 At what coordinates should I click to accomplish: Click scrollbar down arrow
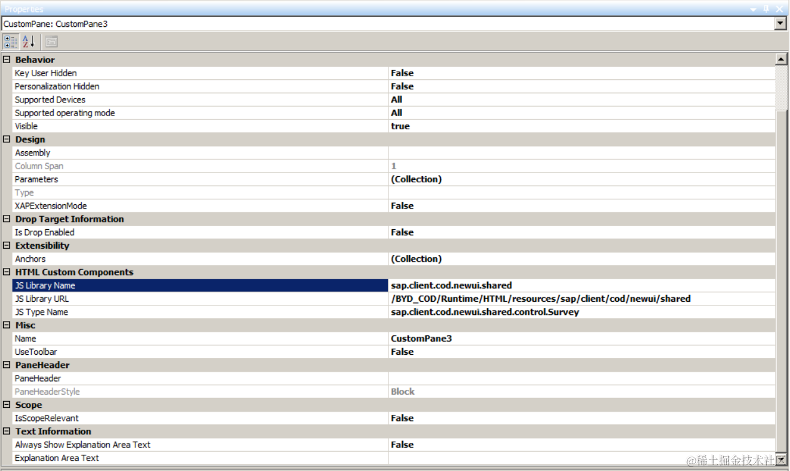781,459
